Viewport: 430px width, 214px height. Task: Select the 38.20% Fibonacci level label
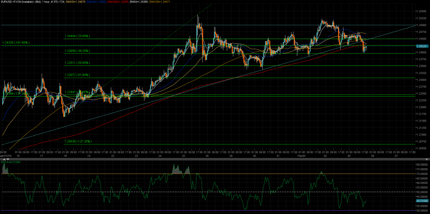(77, 51)
